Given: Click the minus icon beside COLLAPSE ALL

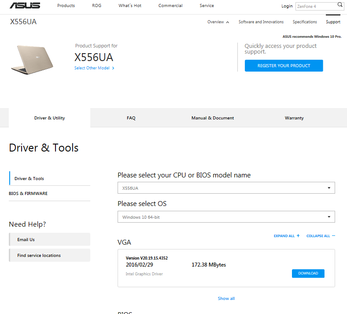Looking at the screenshot, I should (333, 236).
